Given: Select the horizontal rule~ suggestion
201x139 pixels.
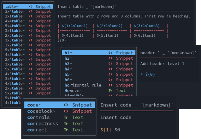Looking at the screenshot, I should click(84, 85).
